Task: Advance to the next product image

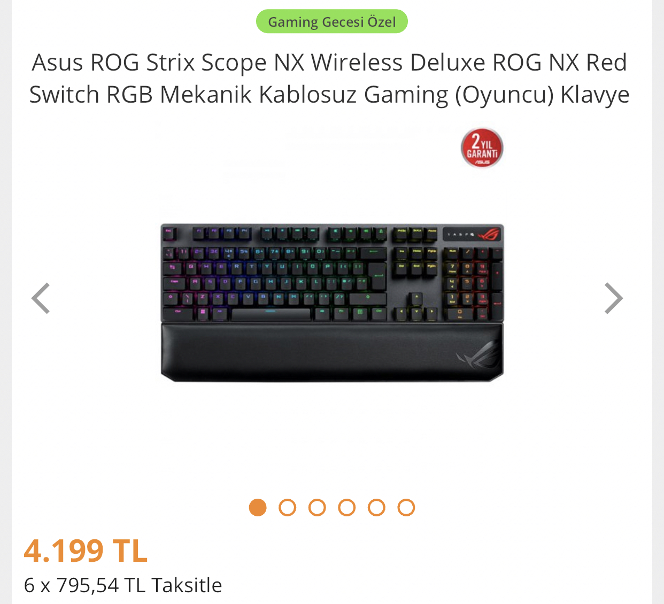Action: (613, 298)
